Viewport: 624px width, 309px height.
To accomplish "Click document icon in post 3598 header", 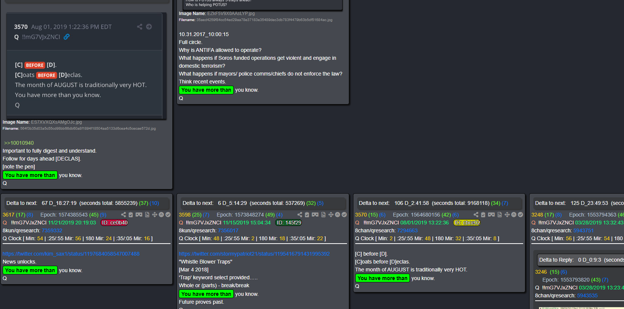I will click(323, 215).
